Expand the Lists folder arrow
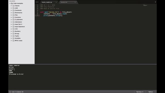The width and height of the screenshot is (165, 93). pos(11,29)
